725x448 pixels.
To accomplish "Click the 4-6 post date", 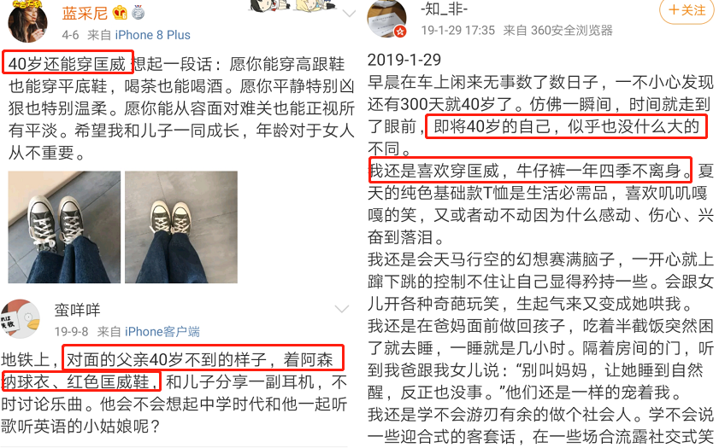I will coord(70,35).
